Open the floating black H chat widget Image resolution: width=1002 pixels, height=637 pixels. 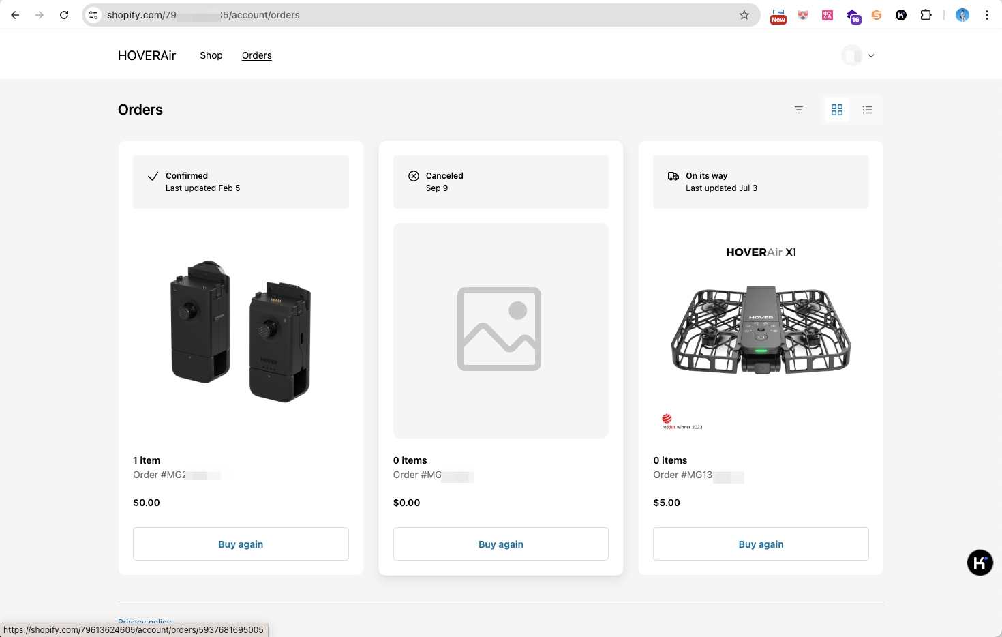[x=980, y=563]
